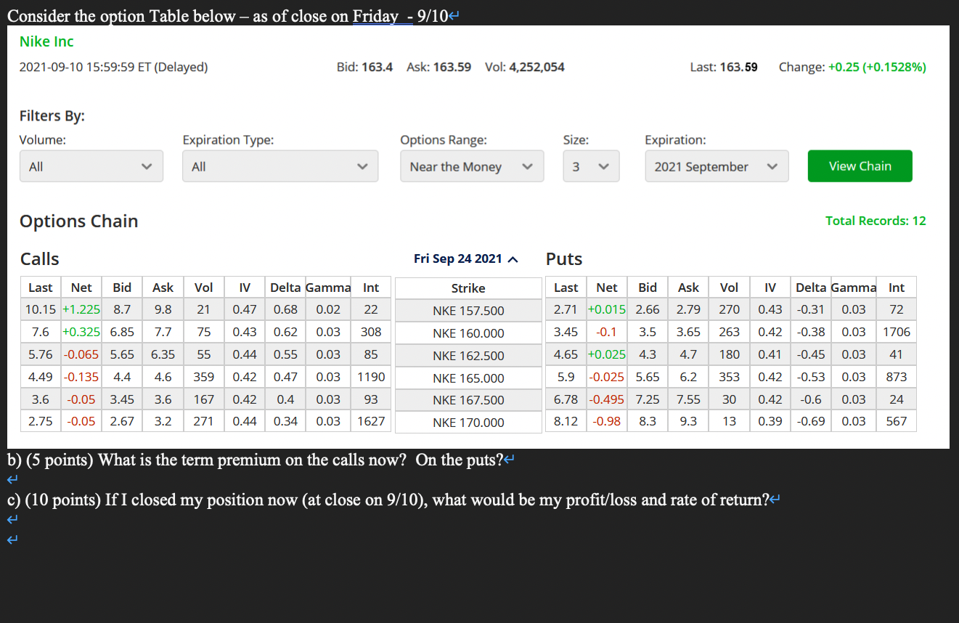
Task: Click puts Net value -0.495
Action: click(606, 399)
